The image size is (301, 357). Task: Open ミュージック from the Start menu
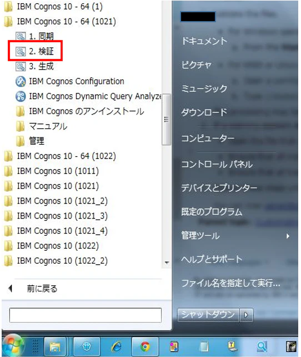(x=204, y=88)
